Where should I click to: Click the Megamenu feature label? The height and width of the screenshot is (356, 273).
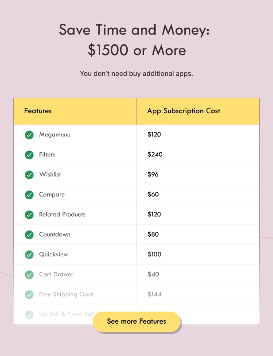(55, 134)
